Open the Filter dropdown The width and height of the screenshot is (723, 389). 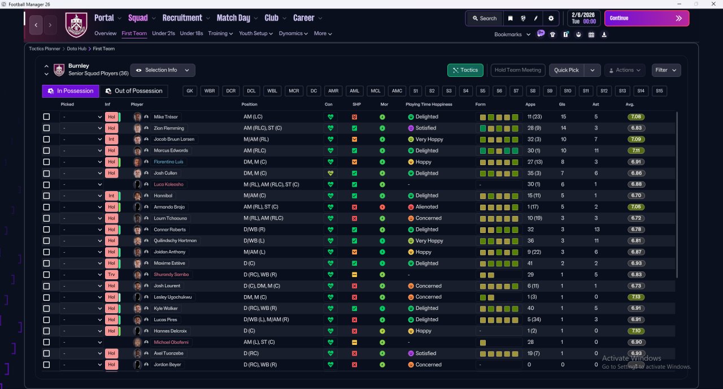pos(666,70)
